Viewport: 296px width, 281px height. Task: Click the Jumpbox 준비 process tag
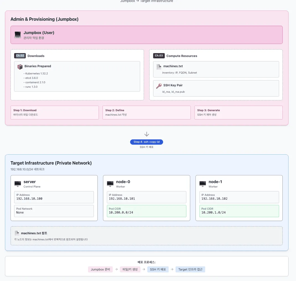point(100,269)
